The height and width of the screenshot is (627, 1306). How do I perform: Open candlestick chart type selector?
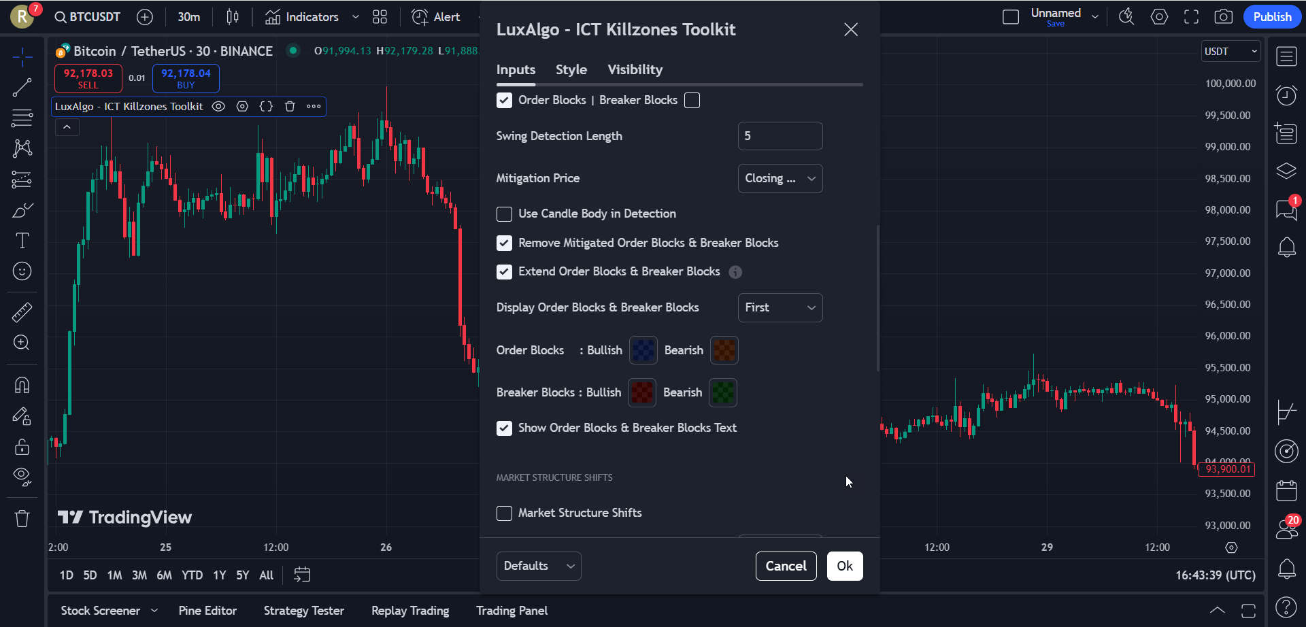coord(233,17)
